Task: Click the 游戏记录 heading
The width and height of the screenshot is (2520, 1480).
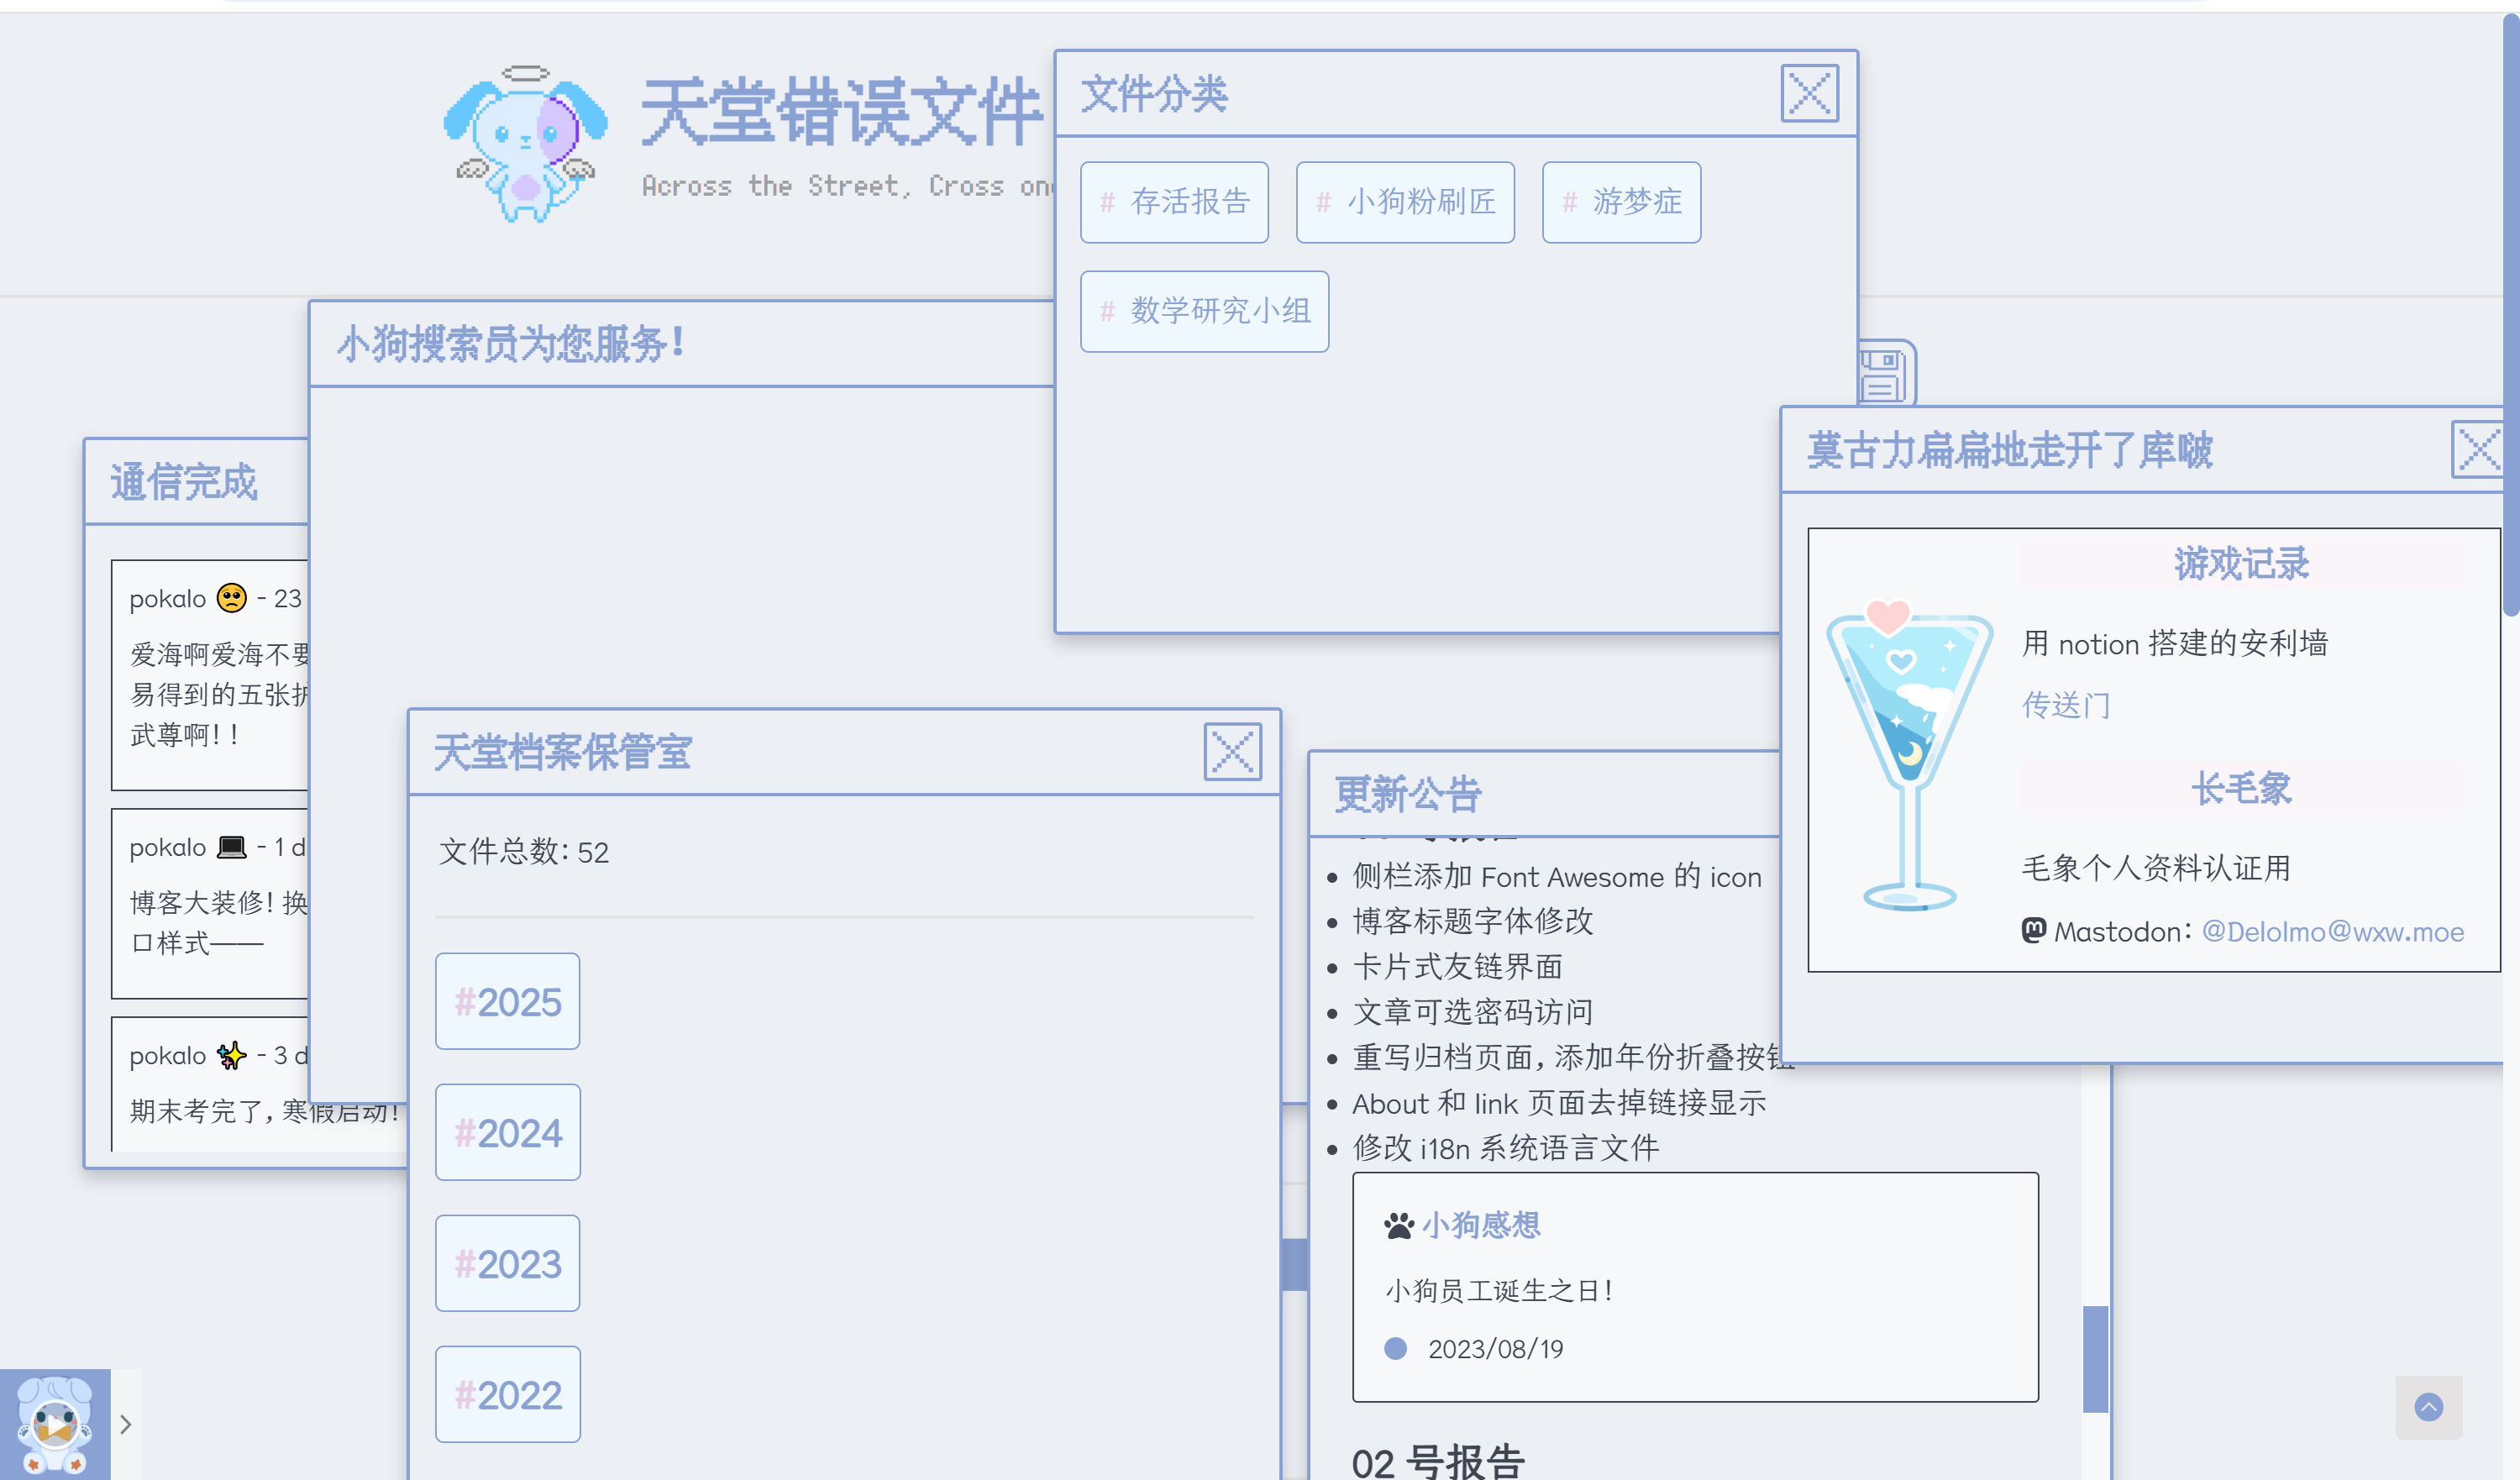Action: coord(2241,564)
